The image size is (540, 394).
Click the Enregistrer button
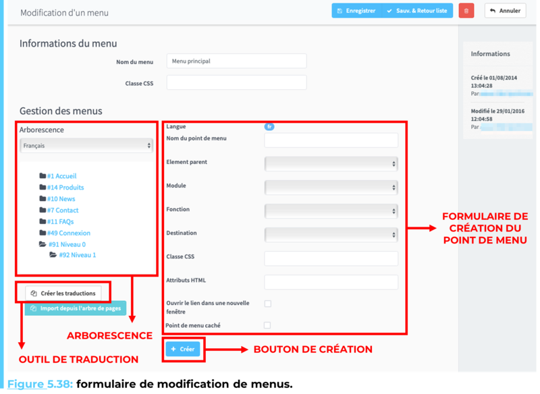pos(356,11)
